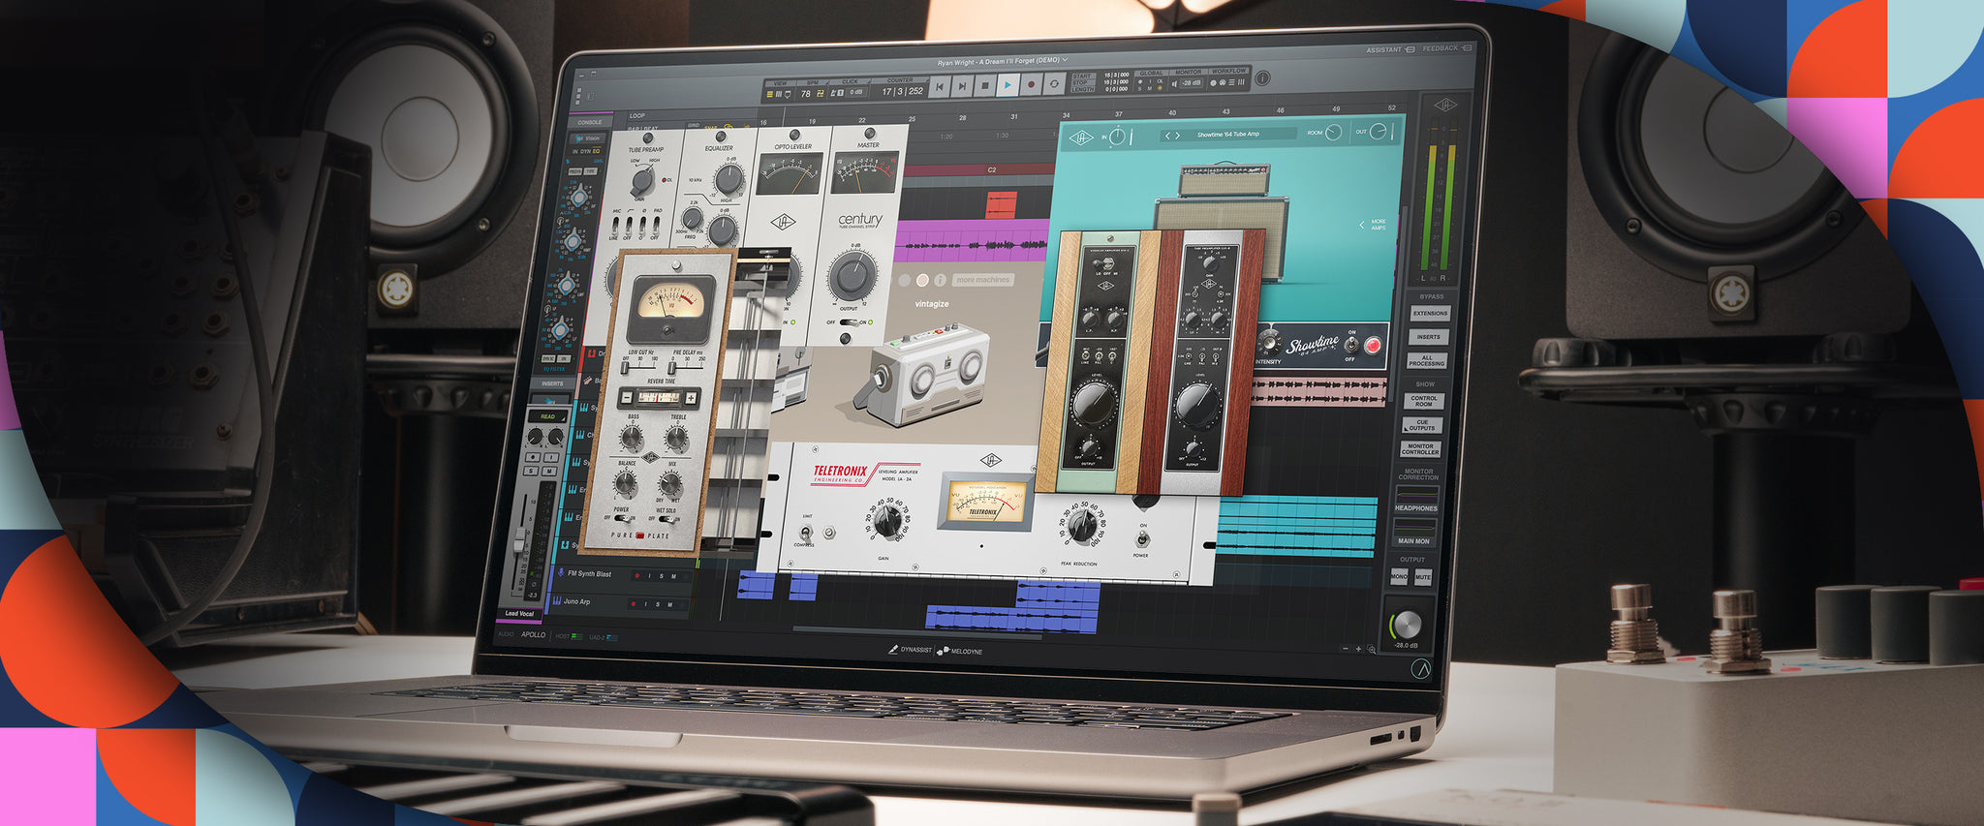Click the more machines button

pyautogui.click(x=982, y=280)
